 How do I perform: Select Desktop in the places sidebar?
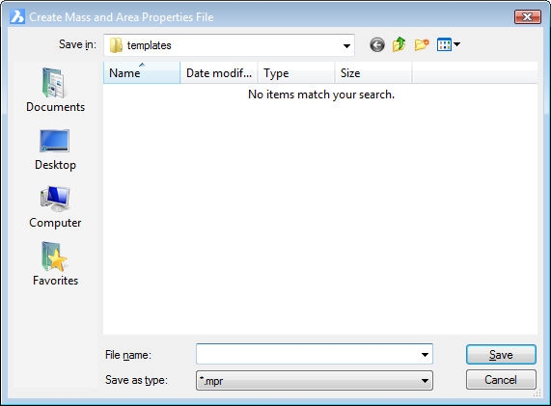pyautogui.click(x=55, y=150)
